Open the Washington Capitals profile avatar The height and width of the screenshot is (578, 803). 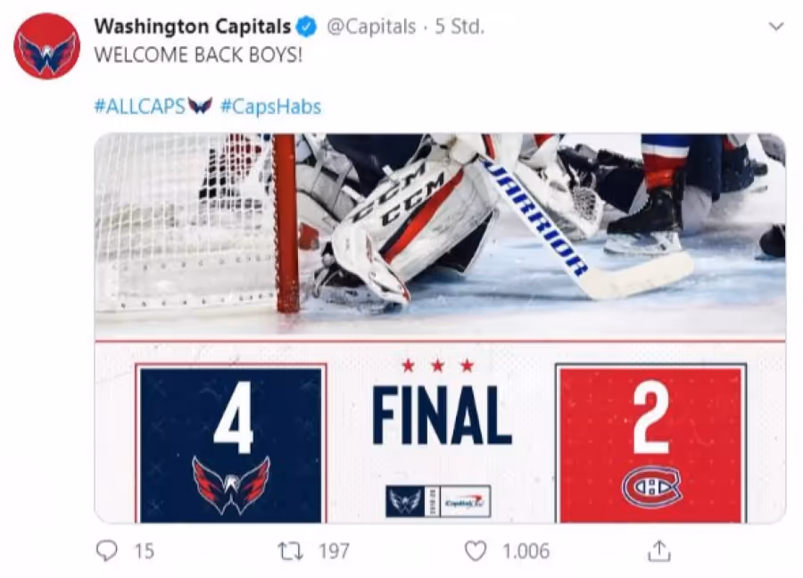tap(47, 46)
